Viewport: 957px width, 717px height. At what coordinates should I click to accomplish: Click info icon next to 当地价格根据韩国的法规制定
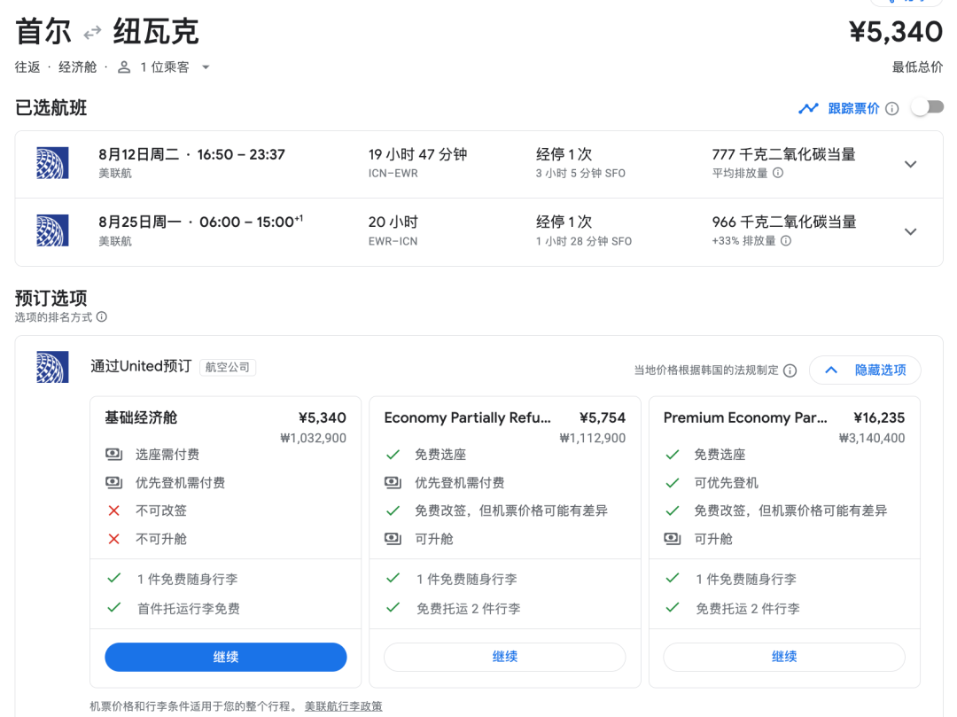[x=790, y=370]
